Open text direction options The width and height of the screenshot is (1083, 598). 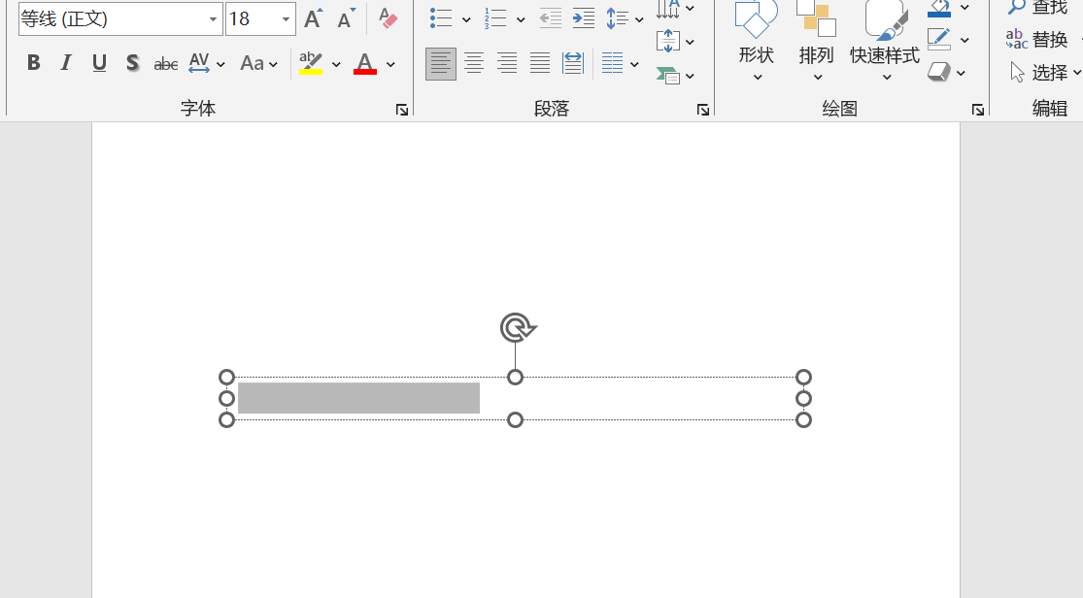pyautogui.click(x=675, y=9)
